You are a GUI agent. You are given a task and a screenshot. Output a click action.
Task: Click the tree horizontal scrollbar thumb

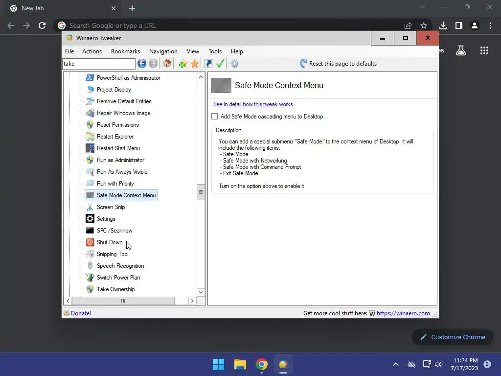click(x=123, y=301)
